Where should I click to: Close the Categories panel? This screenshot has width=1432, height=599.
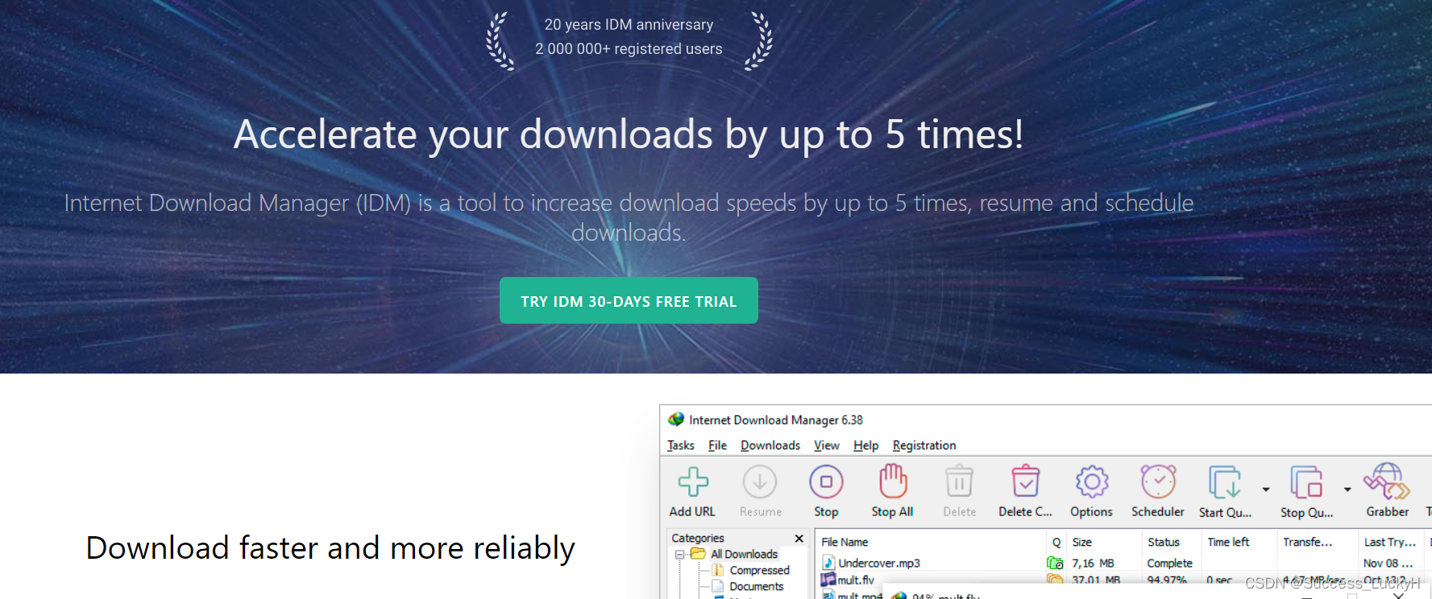pyautogui.click(x=799, y=538)
